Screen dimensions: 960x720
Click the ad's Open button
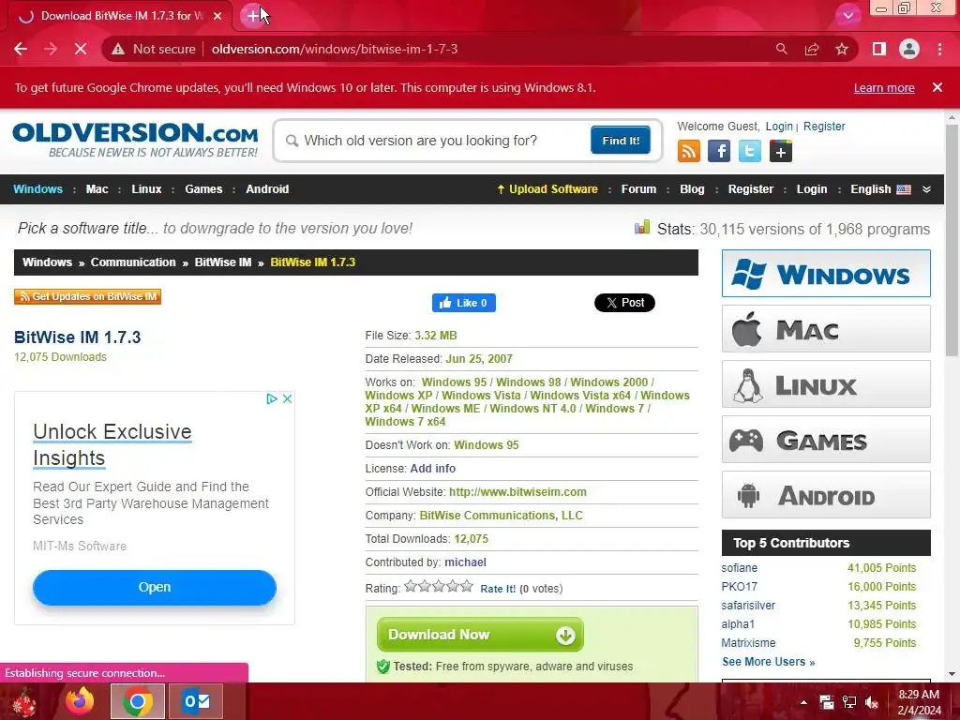click(155, 587)
